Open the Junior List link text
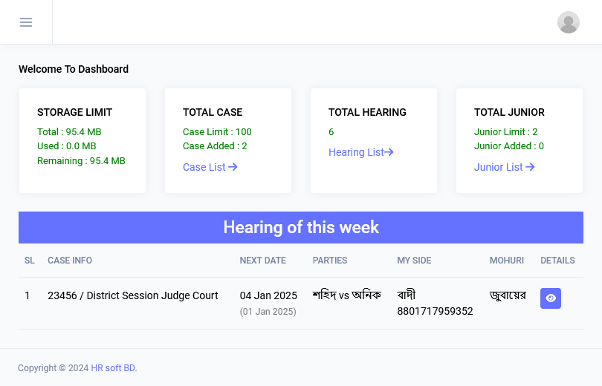 coord(499,167)
